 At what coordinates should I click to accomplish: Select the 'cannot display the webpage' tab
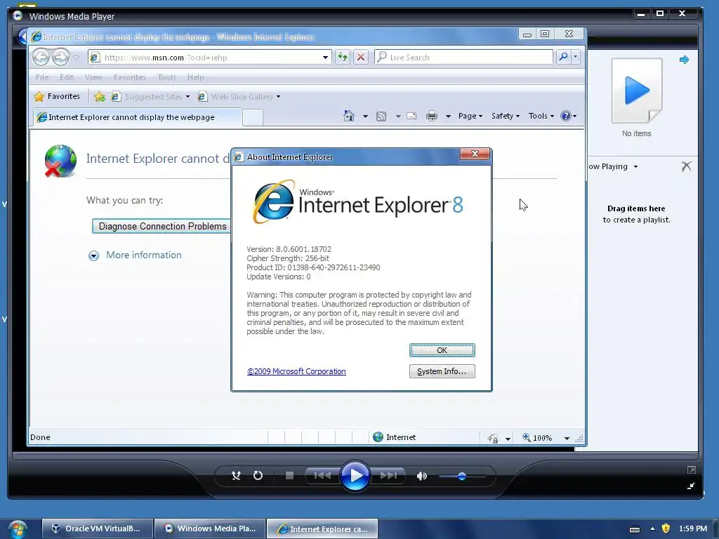pyautogui.click(x=137, y=117)
